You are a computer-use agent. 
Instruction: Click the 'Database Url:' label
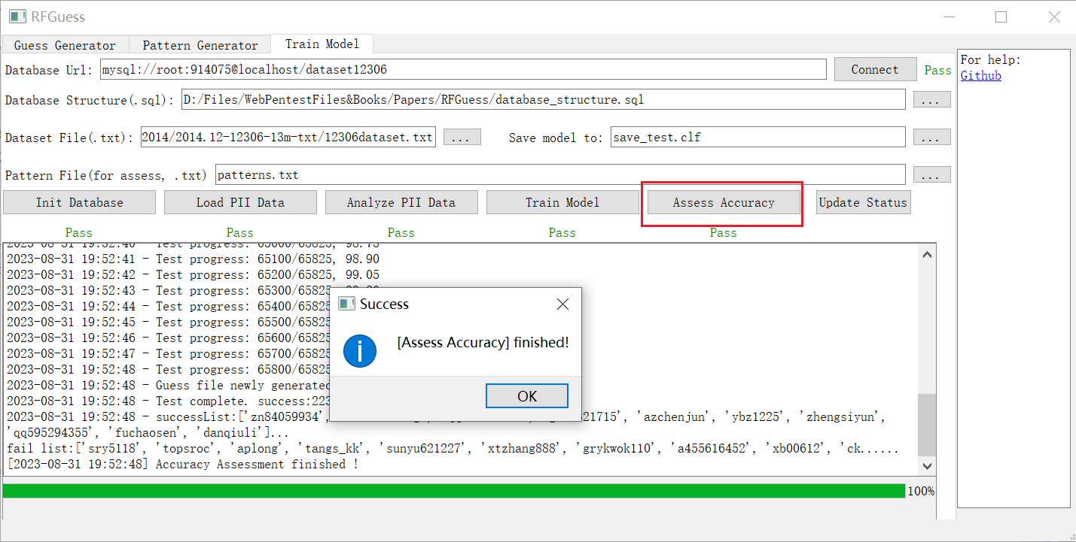[x=50, y=70]
